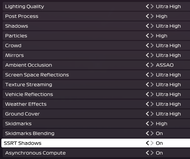Toggle SSRT Shadows using left arrow
Image resolution: width=190 pixels, height=159 pixels.
click(147, 143)
